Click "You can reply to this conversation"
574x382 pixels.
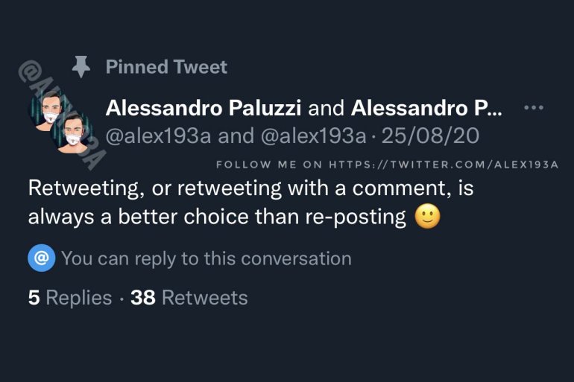coord(206,258)
